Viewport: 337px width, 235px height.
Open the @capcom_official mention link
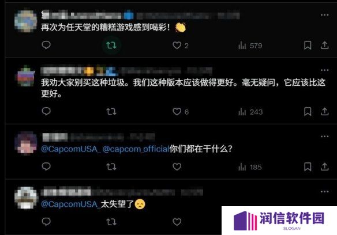[x=136, y=149]
